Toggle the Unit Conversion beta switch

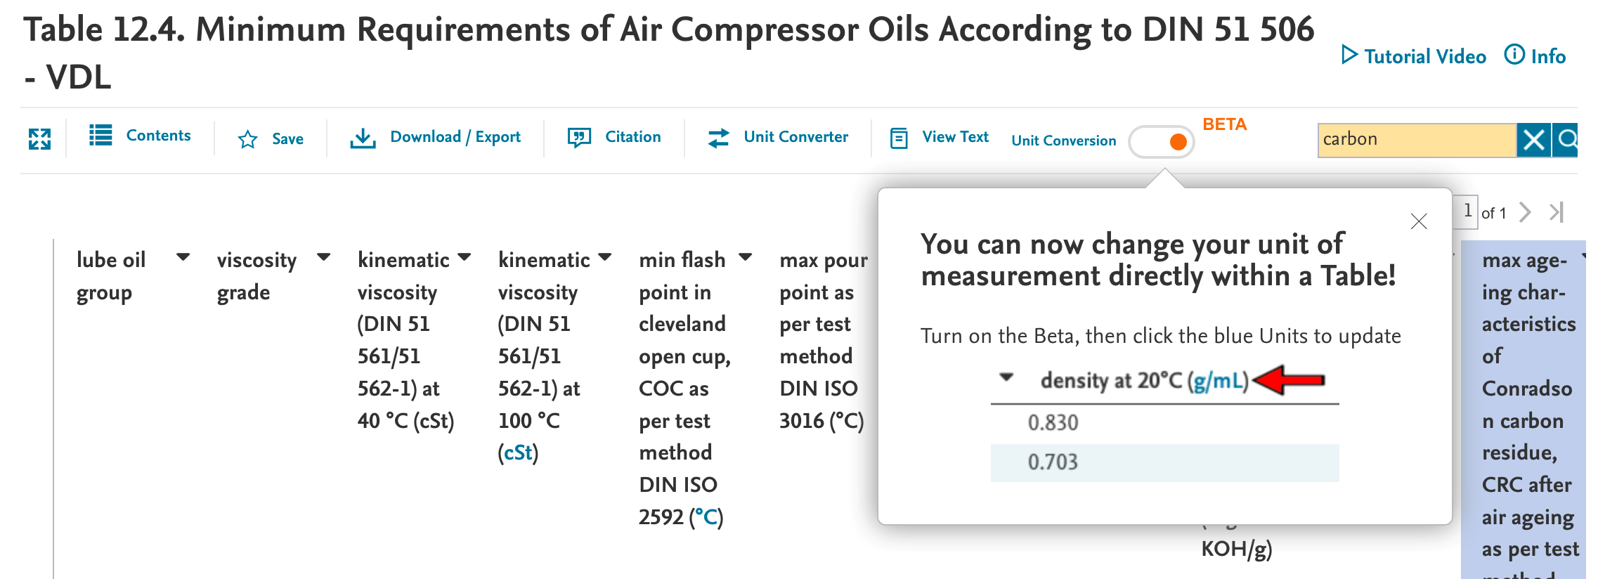[1161, 141]
